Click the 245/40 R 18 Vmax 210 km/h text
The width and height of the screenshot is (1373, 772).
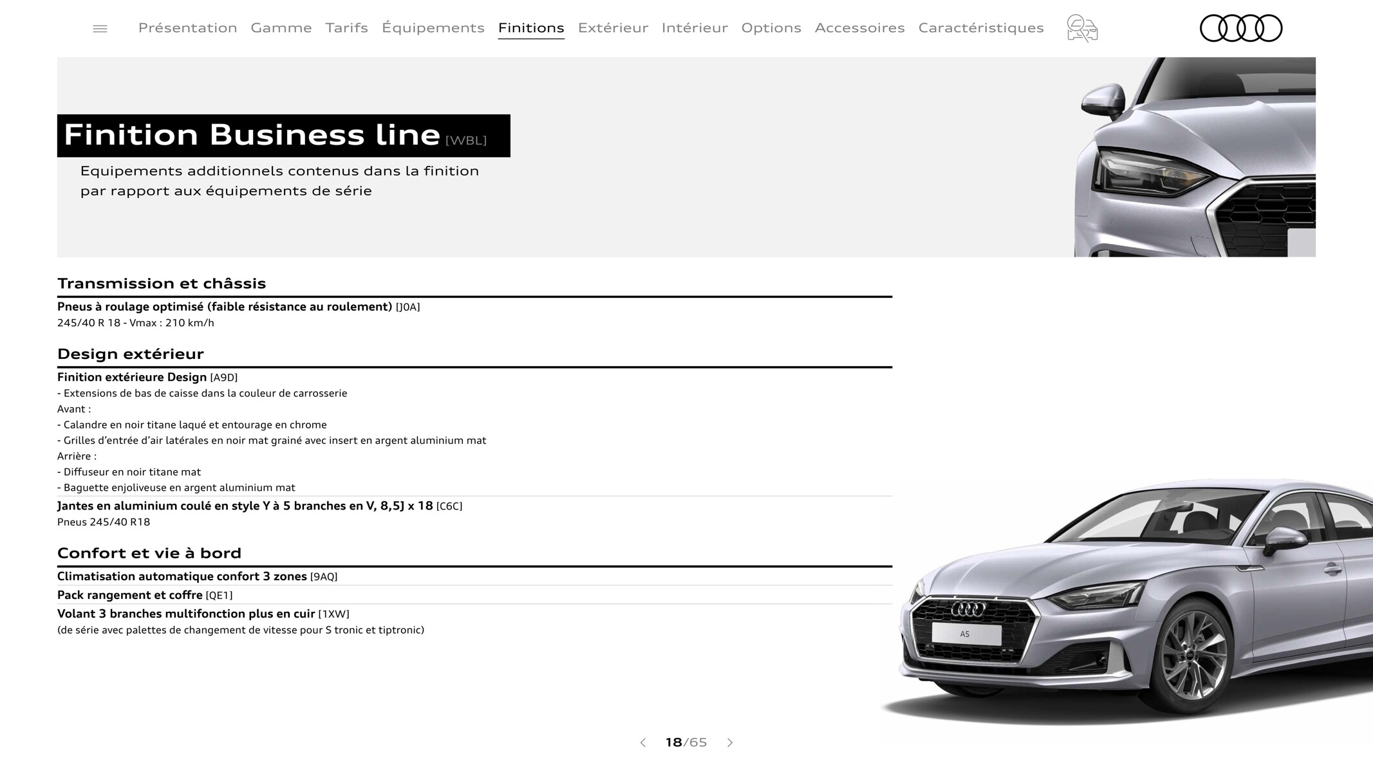point(136,323)
